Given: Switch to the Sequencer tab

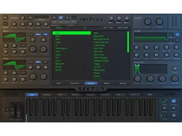Looking at the screenshot, I should (75, 83).
